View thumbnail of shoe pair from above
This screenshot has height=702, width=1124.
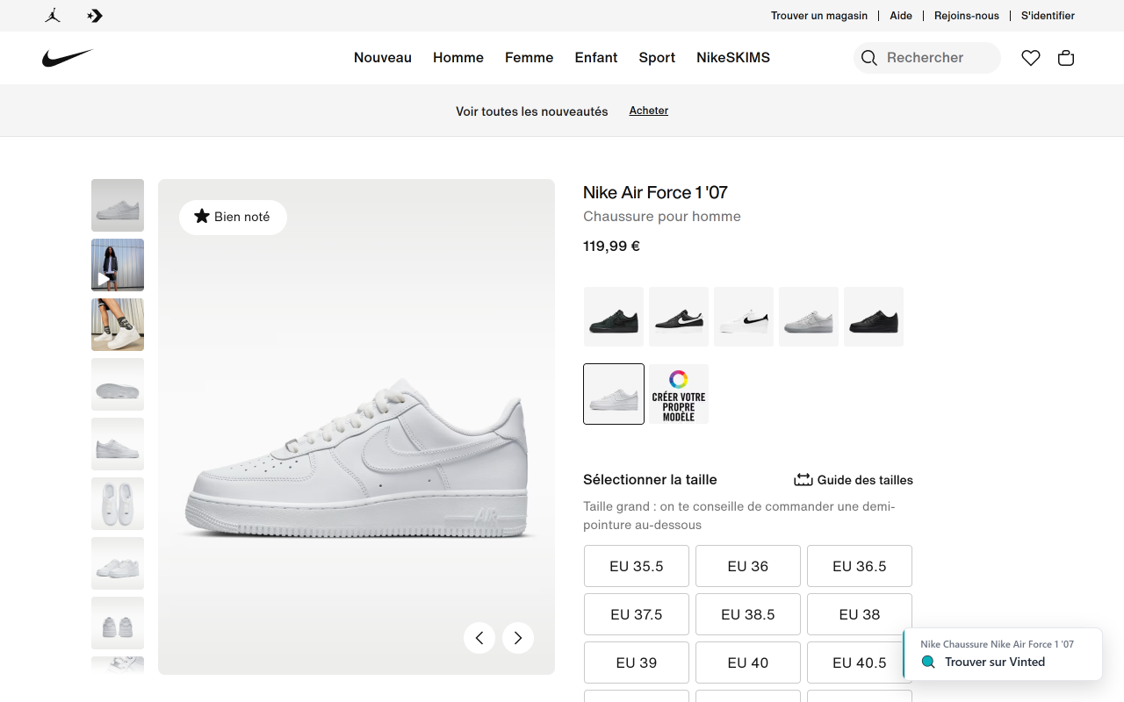coord(118,504)
